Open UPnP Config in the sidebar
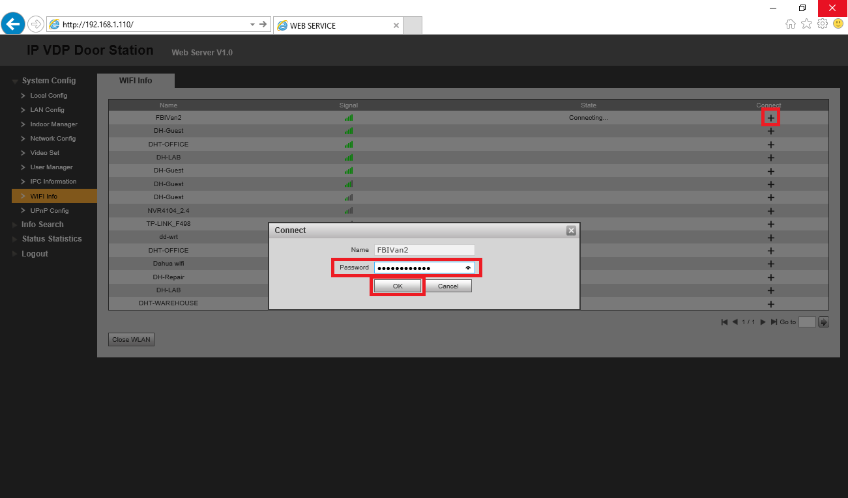 tap(50, 211)
